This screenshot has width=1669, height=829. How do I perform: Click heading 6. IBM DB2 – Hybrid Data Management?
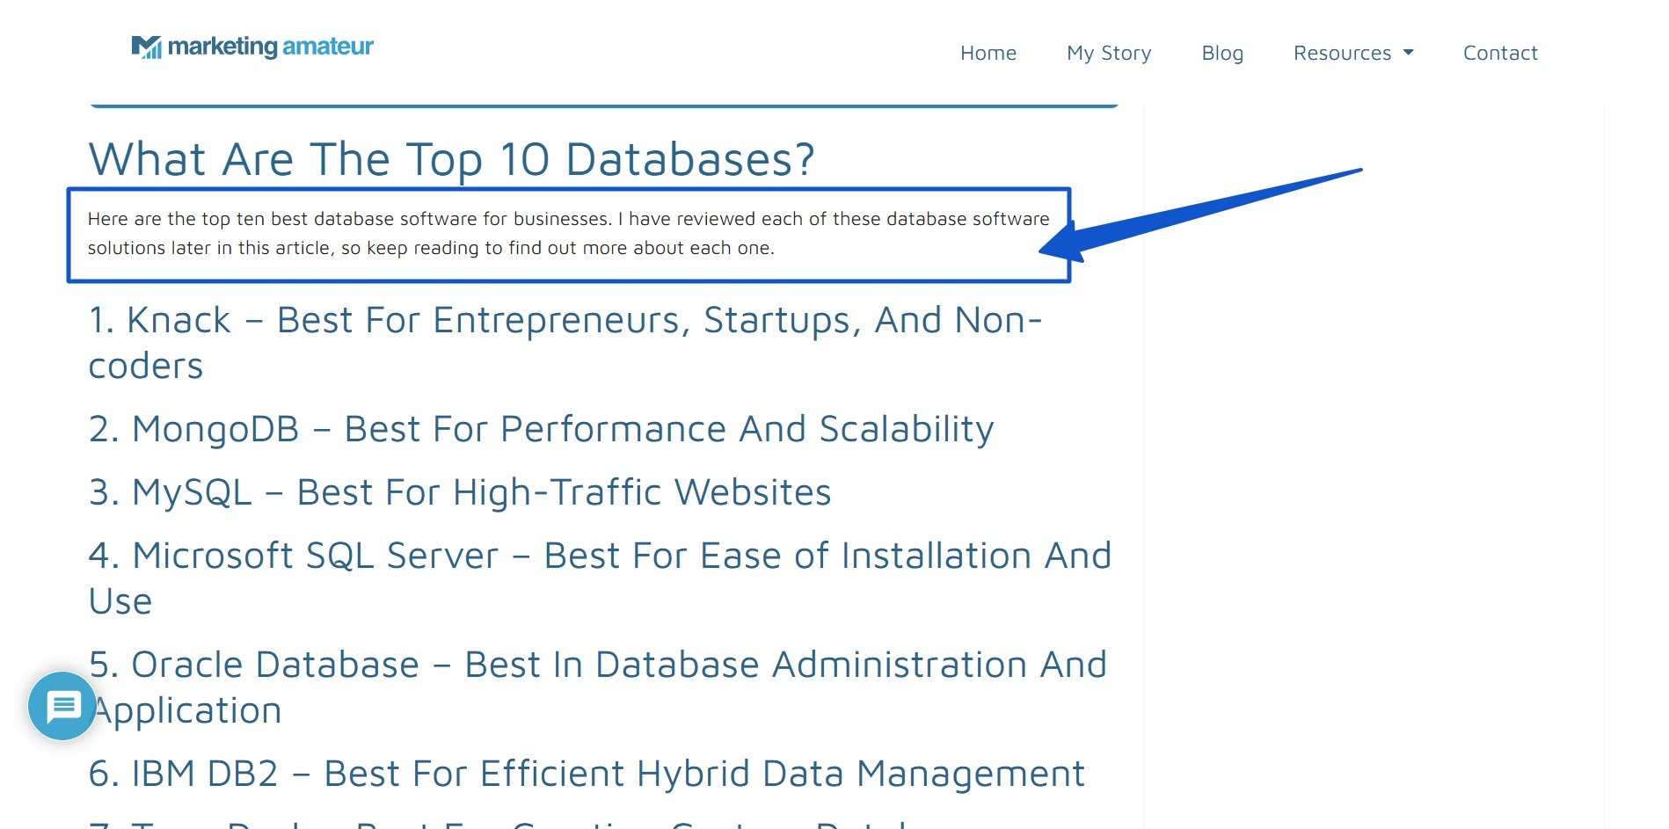(x=587, y=774)
